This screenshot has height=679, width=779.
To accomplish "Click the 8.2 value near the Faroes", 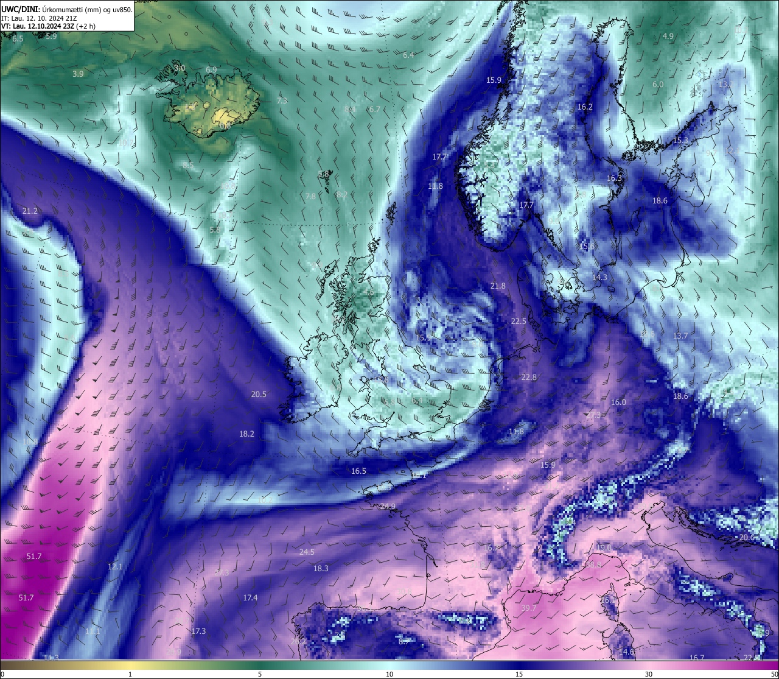I will coord(342,194).
